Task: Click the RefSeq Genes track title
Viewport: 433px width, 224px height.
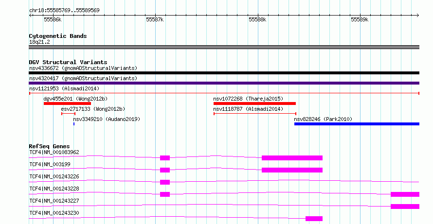Action: 50,146
